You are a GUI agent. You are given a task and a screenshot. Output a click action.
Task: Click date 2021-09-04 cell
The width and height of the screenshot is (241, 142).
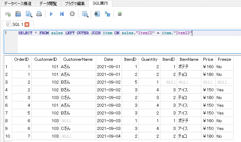[109, 136]
